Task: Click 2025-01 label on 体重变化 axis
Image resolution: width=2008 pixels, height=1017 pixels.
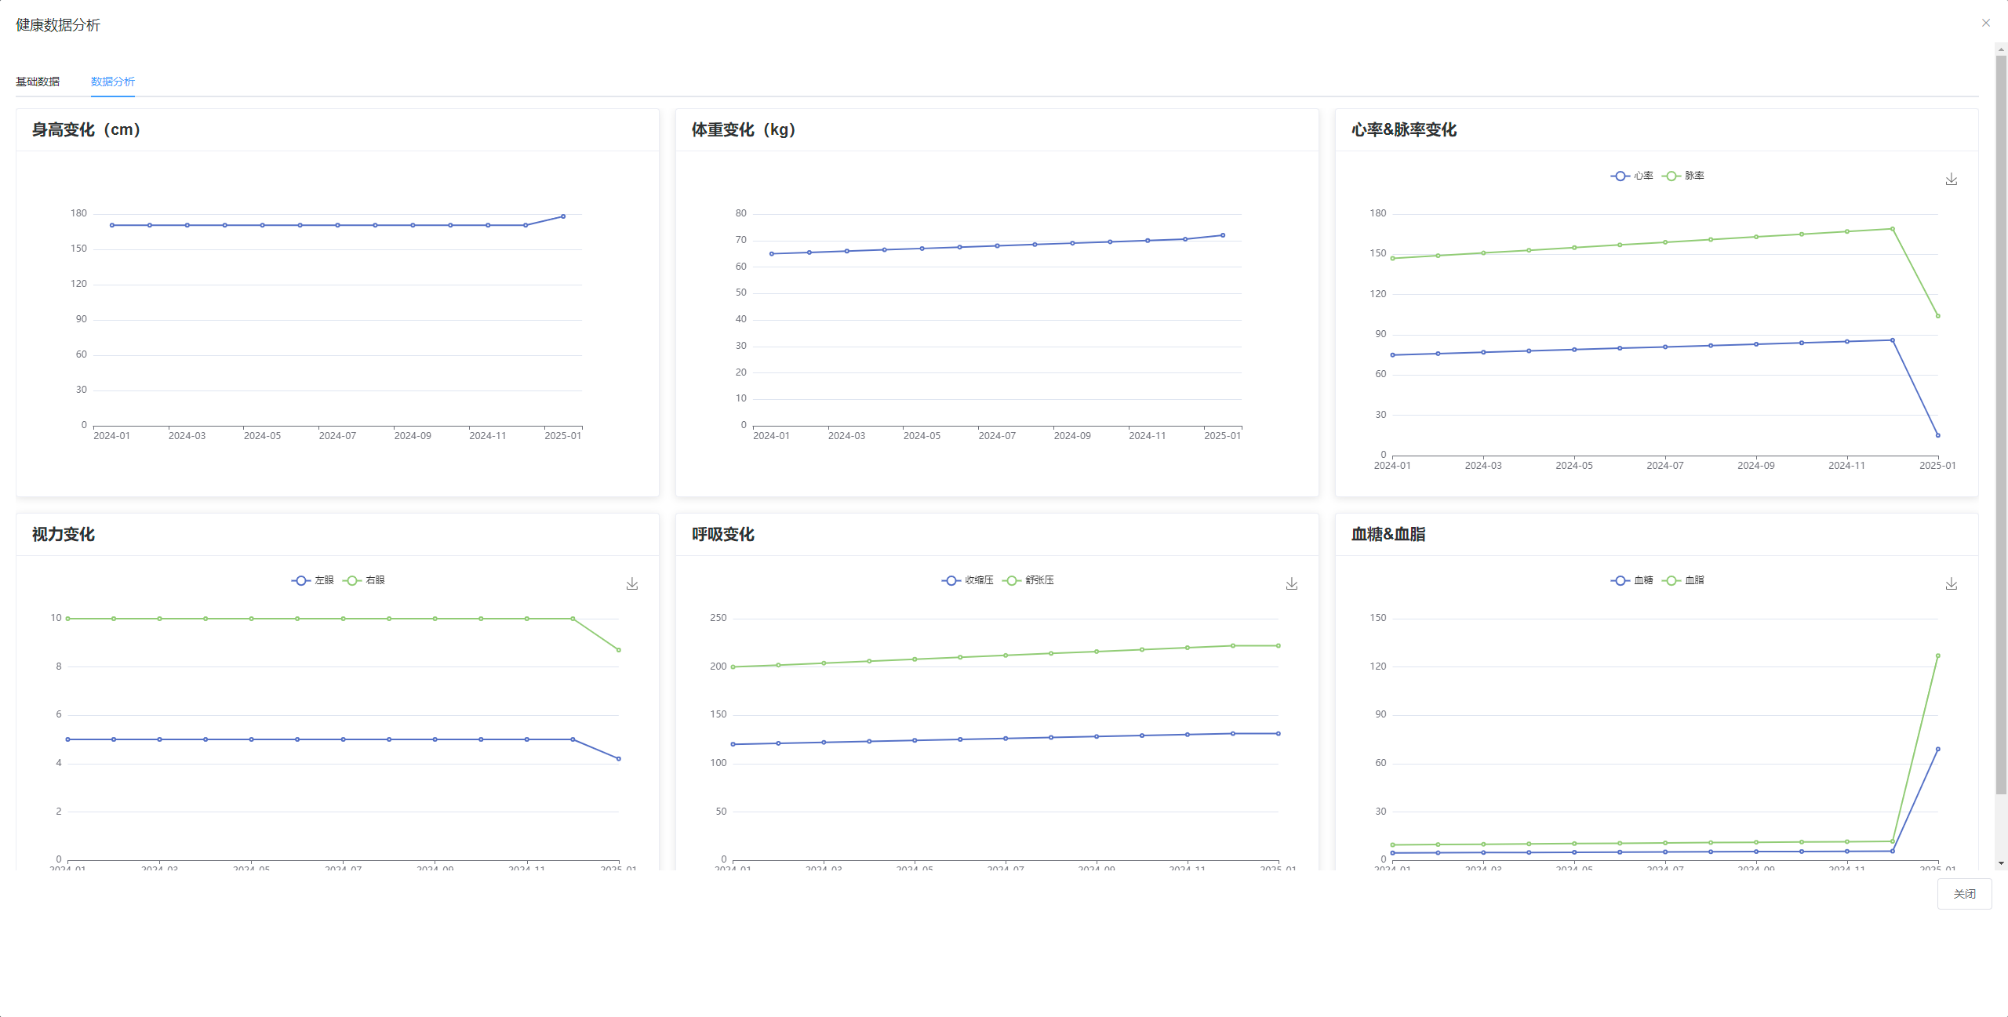Action: pyautogui.click(x=1223, y=436)
